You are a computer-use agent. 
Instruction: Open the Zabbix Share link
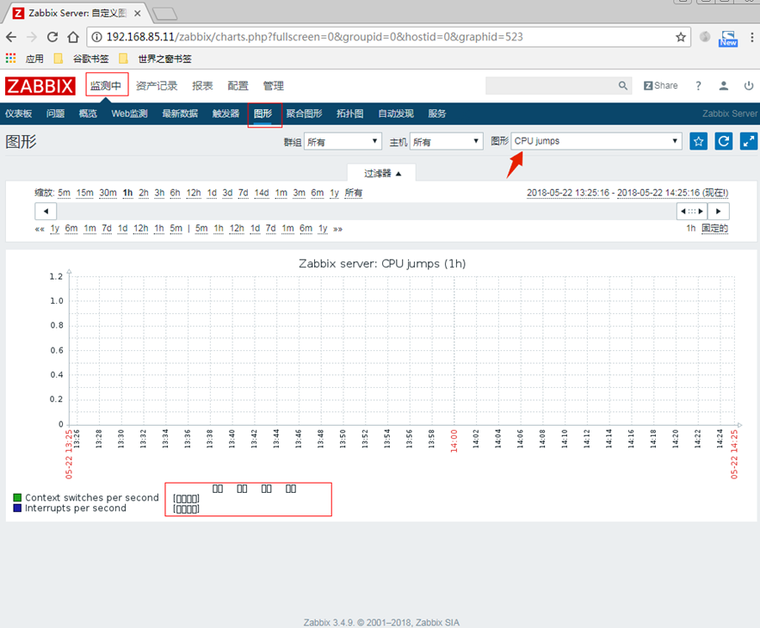point(661,86)
